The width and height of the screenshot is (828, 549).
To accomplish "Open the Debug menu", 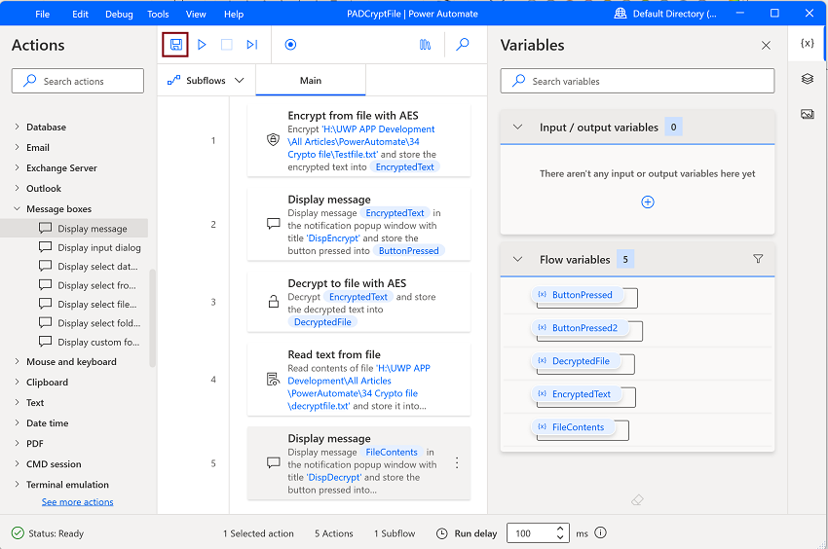I will coord(119,15).
